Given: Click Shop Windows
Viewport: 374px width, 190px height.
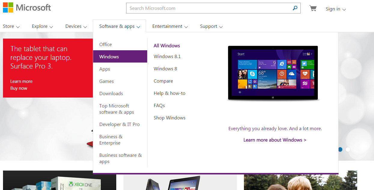Looking at the screenshot, I should (169, 118).
